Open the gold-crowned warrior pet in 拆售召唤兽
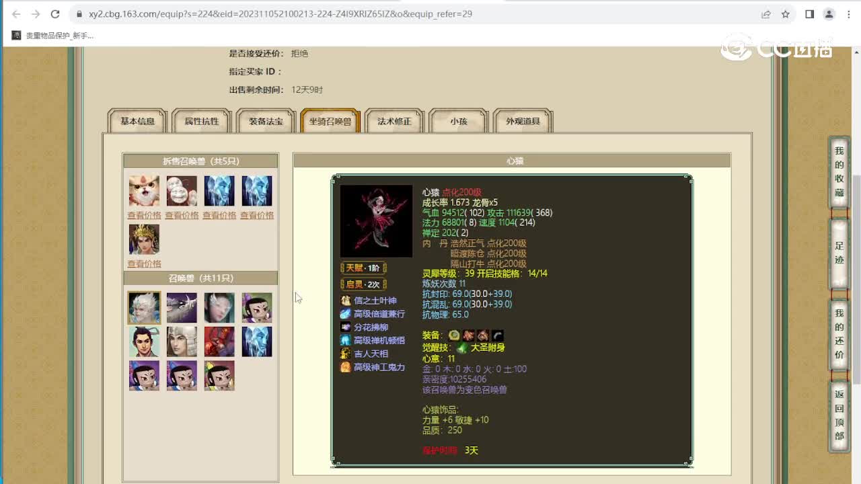Screen dimensions: 861x484 (145, 239)
